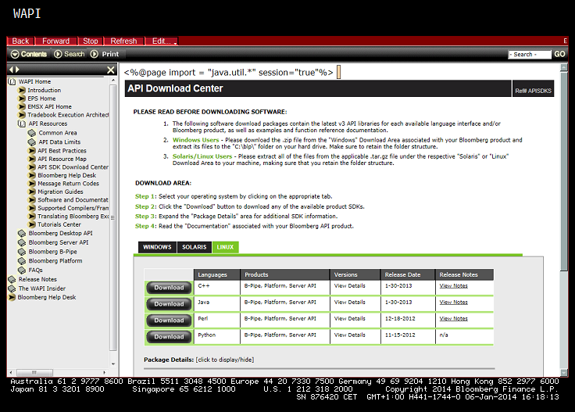Click the Common Area folder icon
575x412 pixels.
point(32,133)
